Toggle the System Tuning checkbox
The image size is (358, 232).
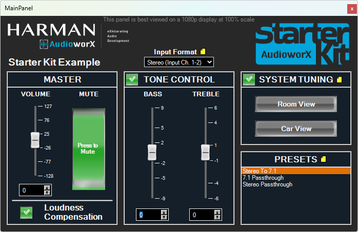coord(249,79)
